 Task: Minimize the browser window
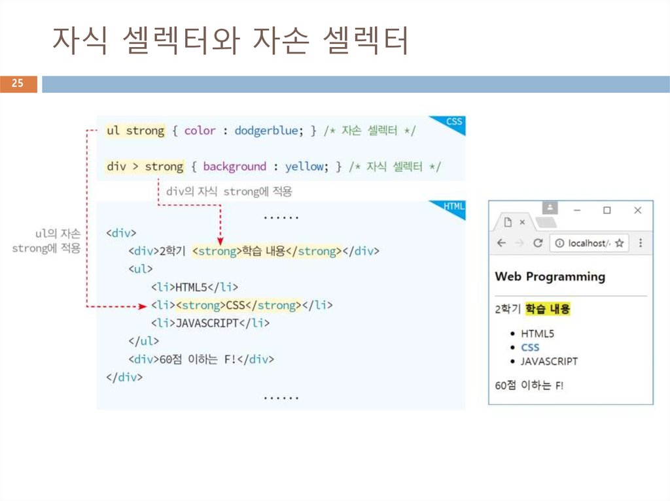pos(577,210)
